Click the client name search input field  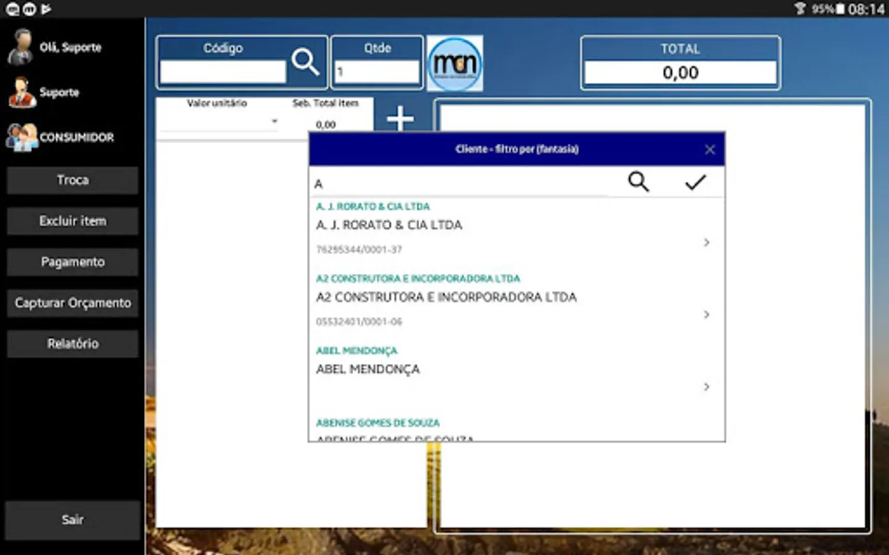tap(457, 183)
